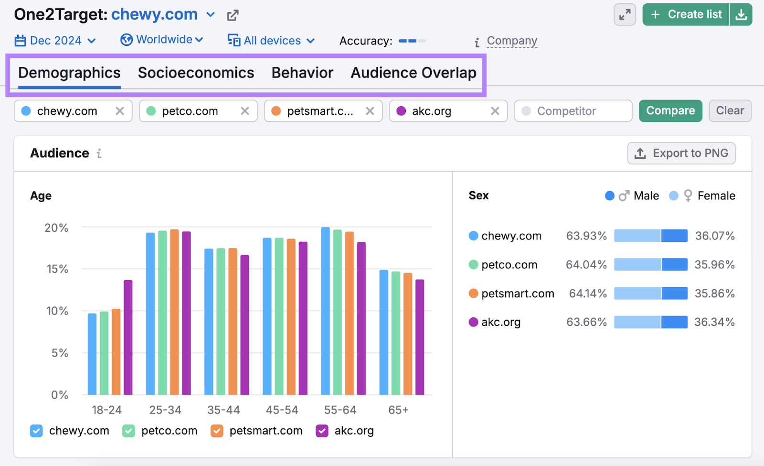Click the purple akc.org bar for 18-24

128,337
